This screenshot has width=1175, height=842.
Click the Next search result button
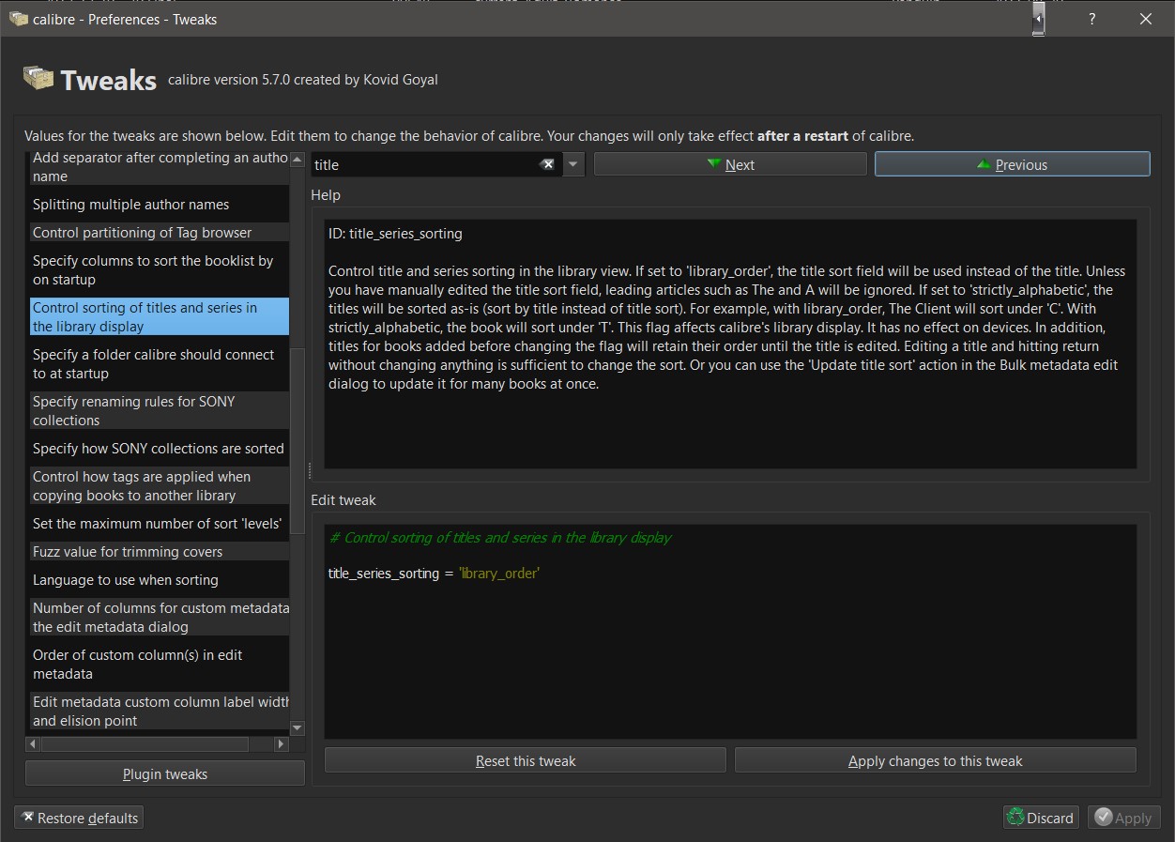pyautogui.click(x=730, y=164)
